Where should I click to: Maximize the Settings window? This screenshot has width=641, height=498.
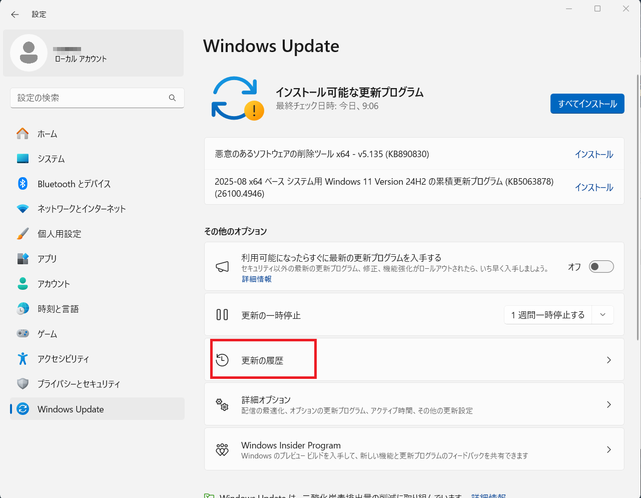tap(597, 9)
